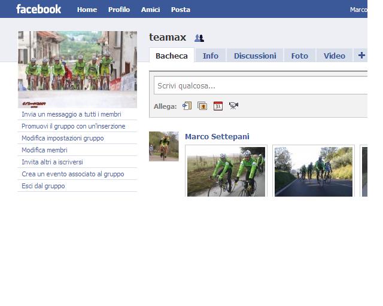Open Marco Settepani's profile picture
Screen dimensions: 383x306
[x=163, y=146]
